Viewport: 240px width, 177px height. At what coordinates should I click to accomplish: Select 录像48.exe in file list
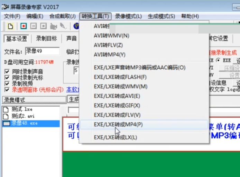31,123
